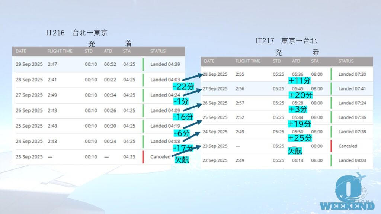Click the Landed 07:41 status text
Image resolution: width=381 pixels, height=214 pixels.
pos(352,89)
